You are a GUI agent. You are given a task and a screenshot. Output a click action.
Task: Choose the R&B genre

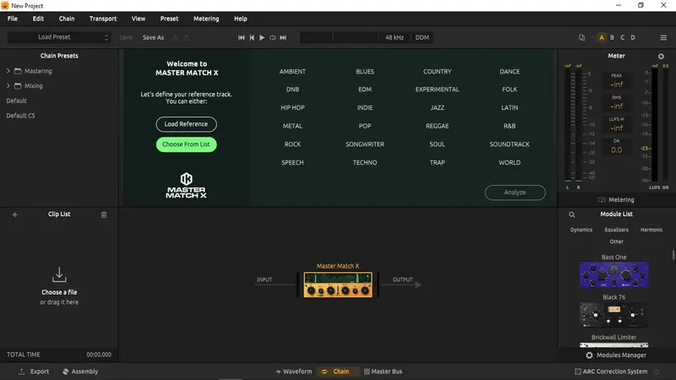coord(510,126)
